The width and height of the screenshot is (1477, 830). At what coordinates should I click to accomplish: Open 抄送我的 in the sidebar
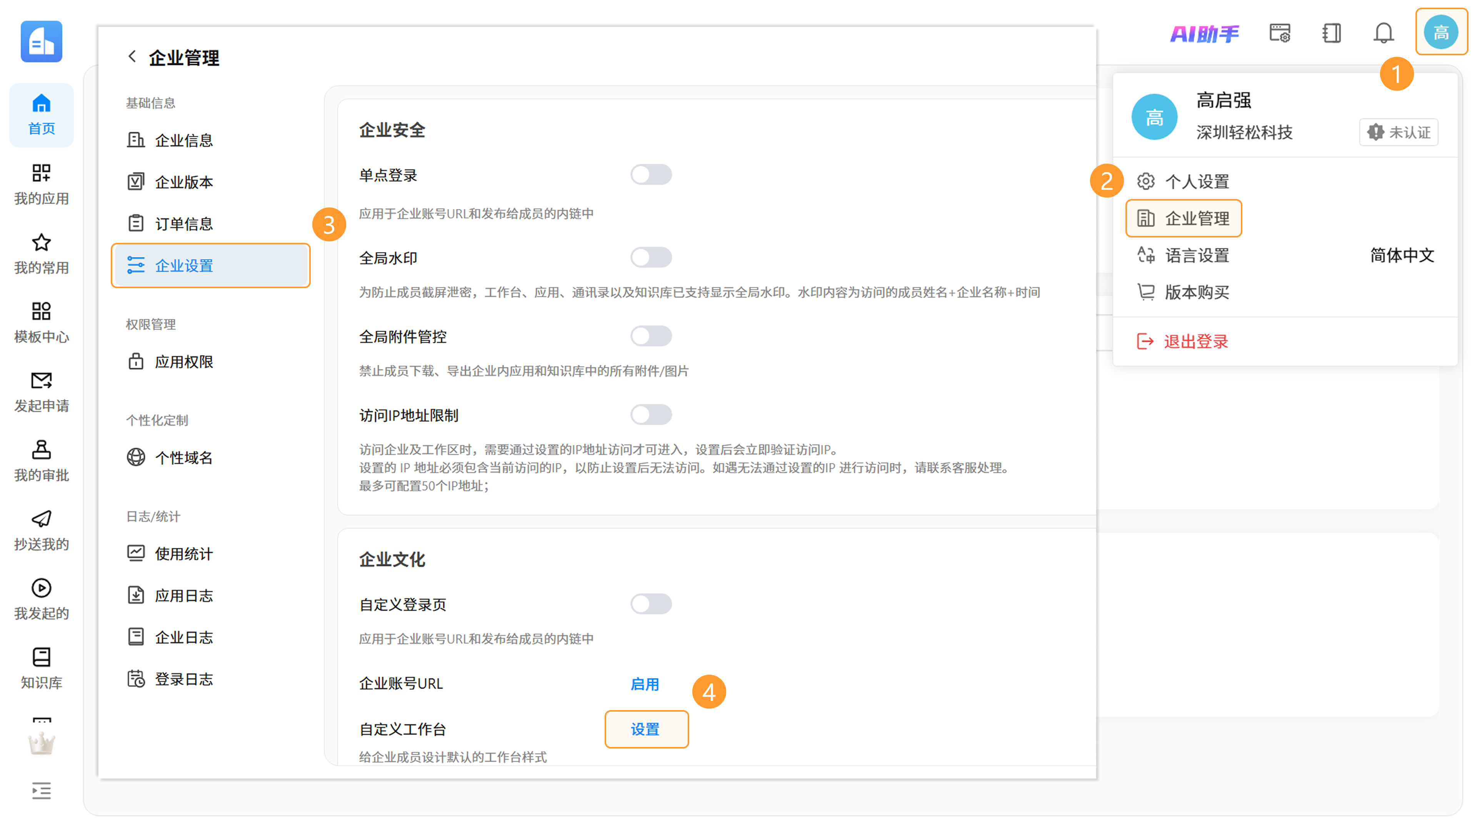click(x=41, y=531)
